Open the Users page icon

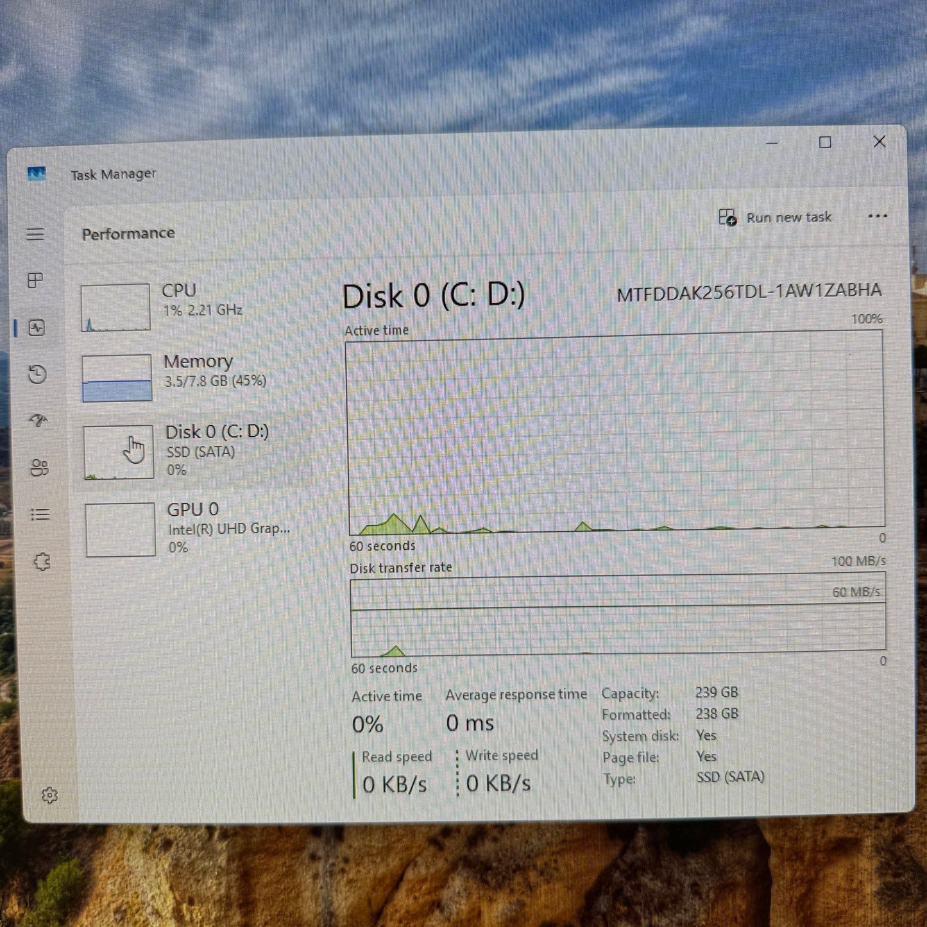(x=39, y=468)
